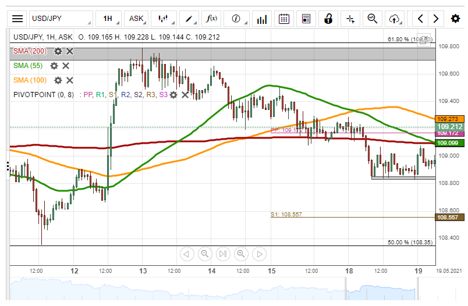Open the hamburger main menu

18,19
